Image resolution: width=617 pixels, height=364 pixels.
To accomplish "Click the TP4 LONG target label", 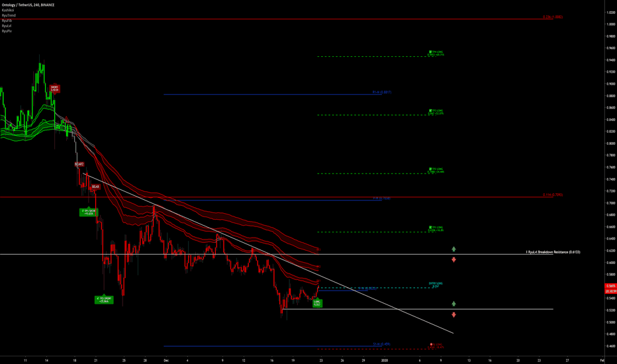I will [x=436, y=53].
